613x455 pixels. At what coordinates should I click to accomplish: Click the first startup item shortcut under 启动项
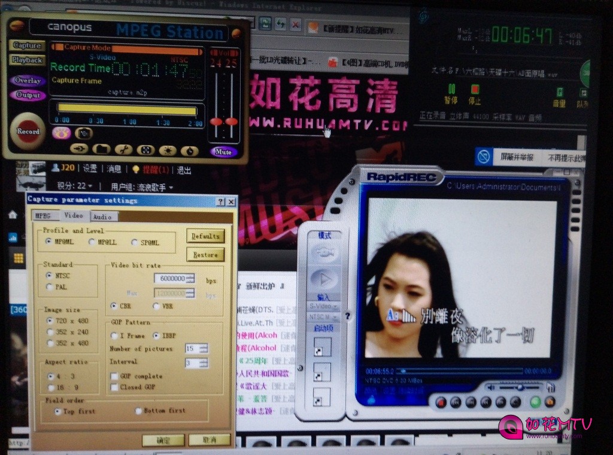322,347
